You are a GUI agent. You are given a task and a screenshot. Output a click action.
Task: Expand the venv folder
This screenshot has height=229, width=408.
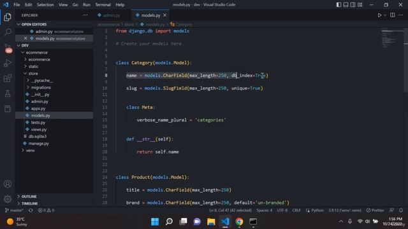(x=54, y=150)
